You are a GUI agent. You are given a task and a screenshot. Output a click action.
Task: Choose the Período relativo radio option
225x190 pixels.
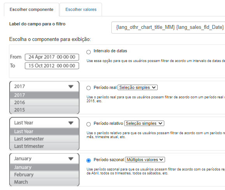point(88,124)
